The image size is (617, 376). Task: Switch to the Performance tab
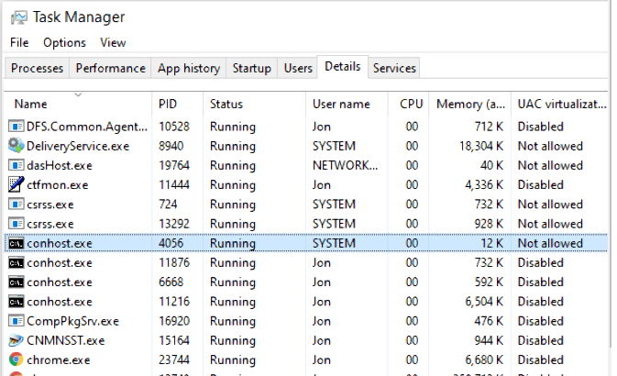click(x=110, y=68)
